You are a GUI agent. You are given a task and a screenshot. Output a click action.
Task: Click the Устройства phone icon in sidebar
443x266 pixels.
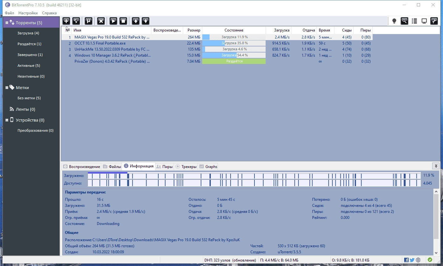coord(12,120)
